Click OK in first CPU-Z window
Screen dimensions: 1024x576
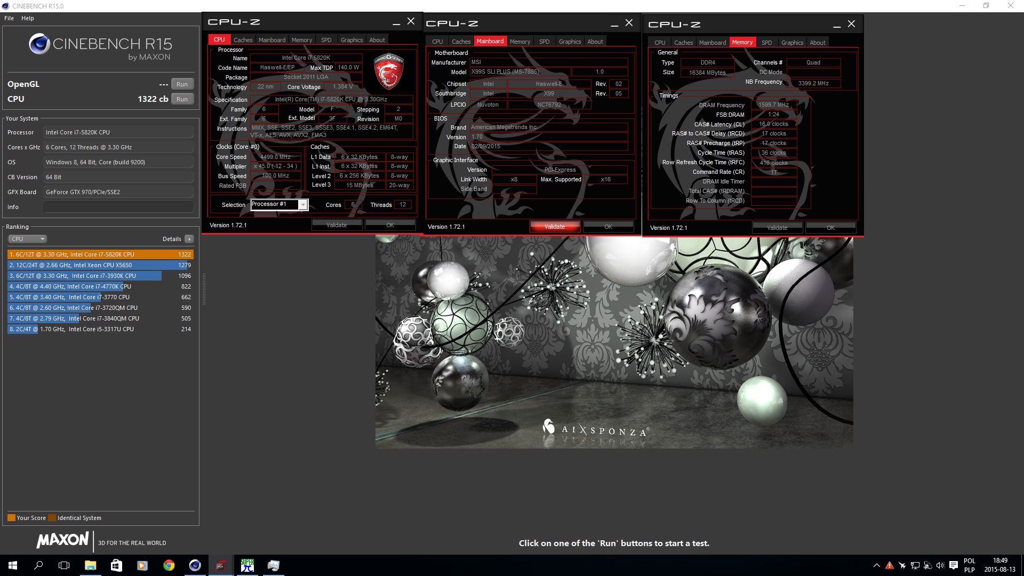[x=390, y=225]
